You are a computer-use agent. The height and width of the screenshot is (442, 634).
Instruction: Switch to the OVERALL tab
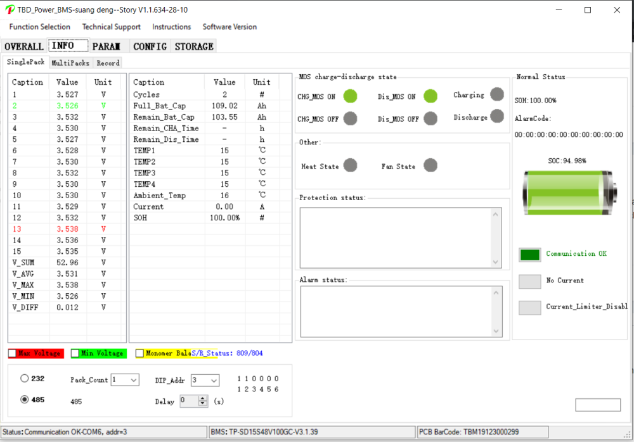pos(24,46)
